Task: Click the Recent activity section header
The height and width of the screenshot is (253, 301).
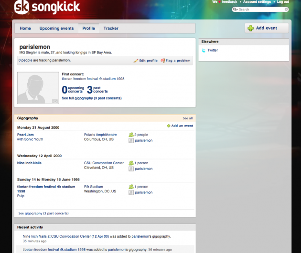Action: [105, 227]
